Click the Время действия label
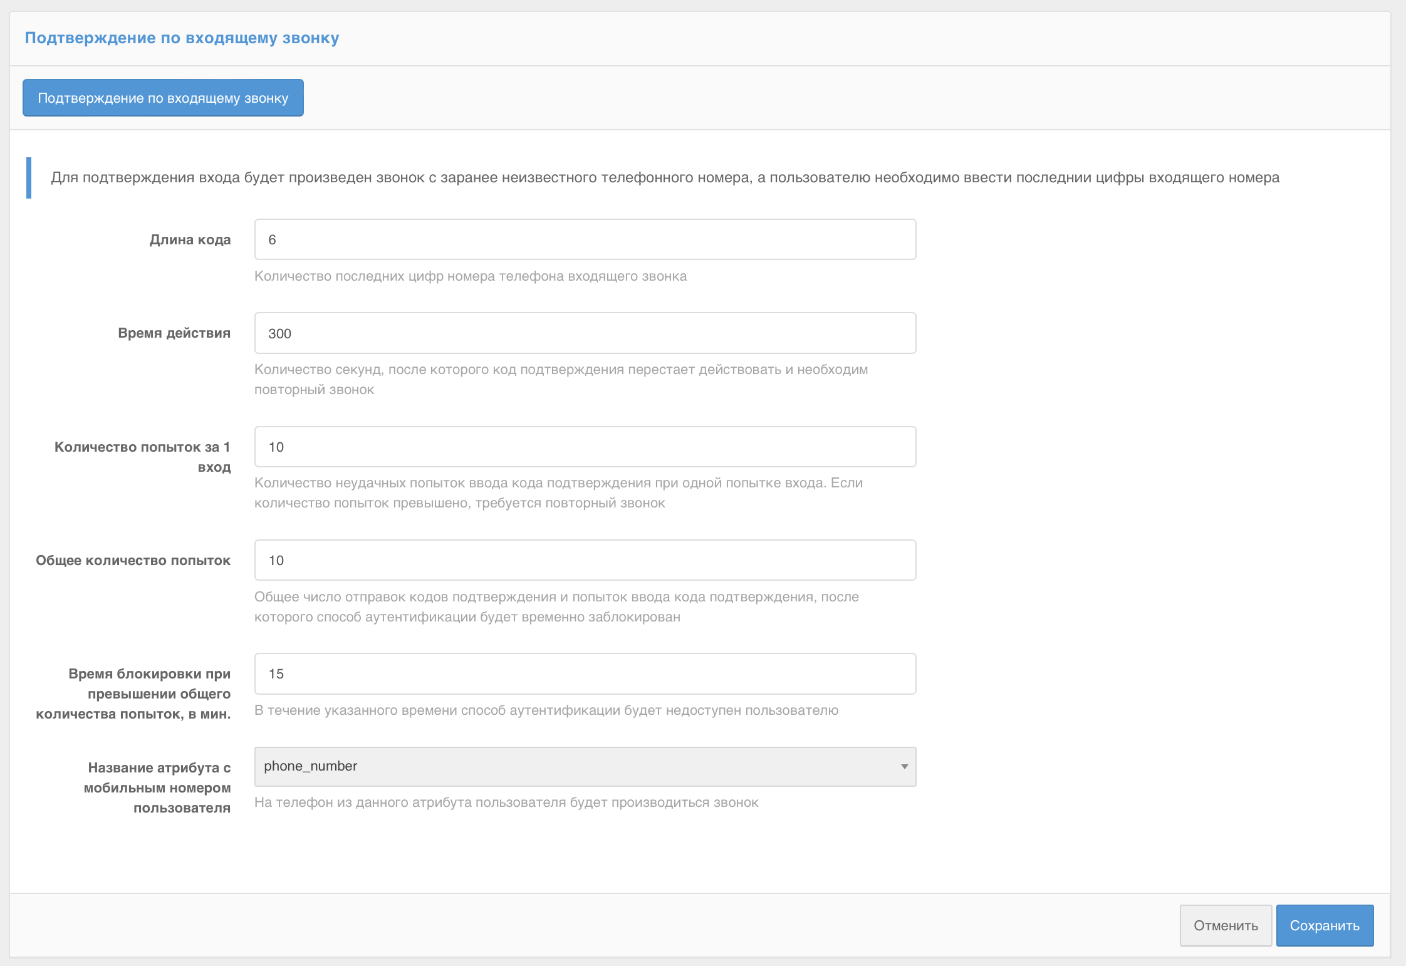The width and height of the screenshot is (1406, 966). point(174,333)
